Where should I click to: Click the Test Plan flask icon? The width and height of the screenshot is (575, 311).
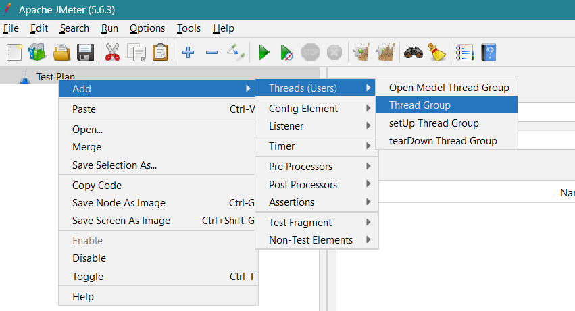coord(25,77)
